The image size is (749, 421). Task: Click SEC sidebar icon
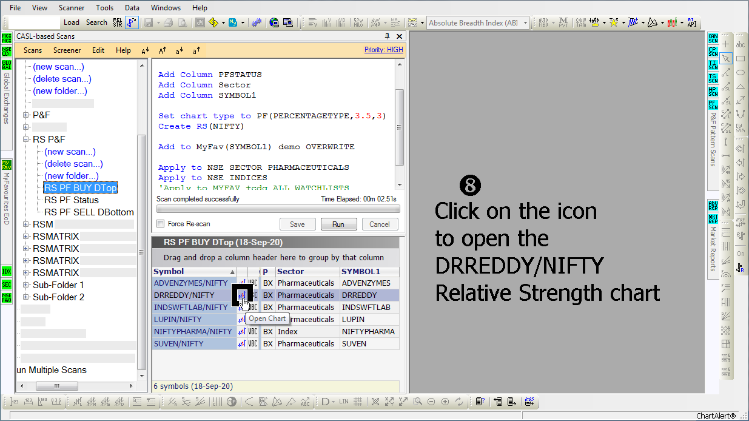click(x=6, y=285)
